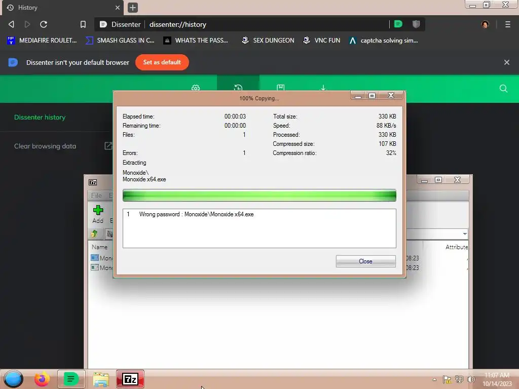The width and height of the screenshot is (519, 389).
Task: Close the 7-Zip copying dialog via Close button
Action: coord(365,261)
